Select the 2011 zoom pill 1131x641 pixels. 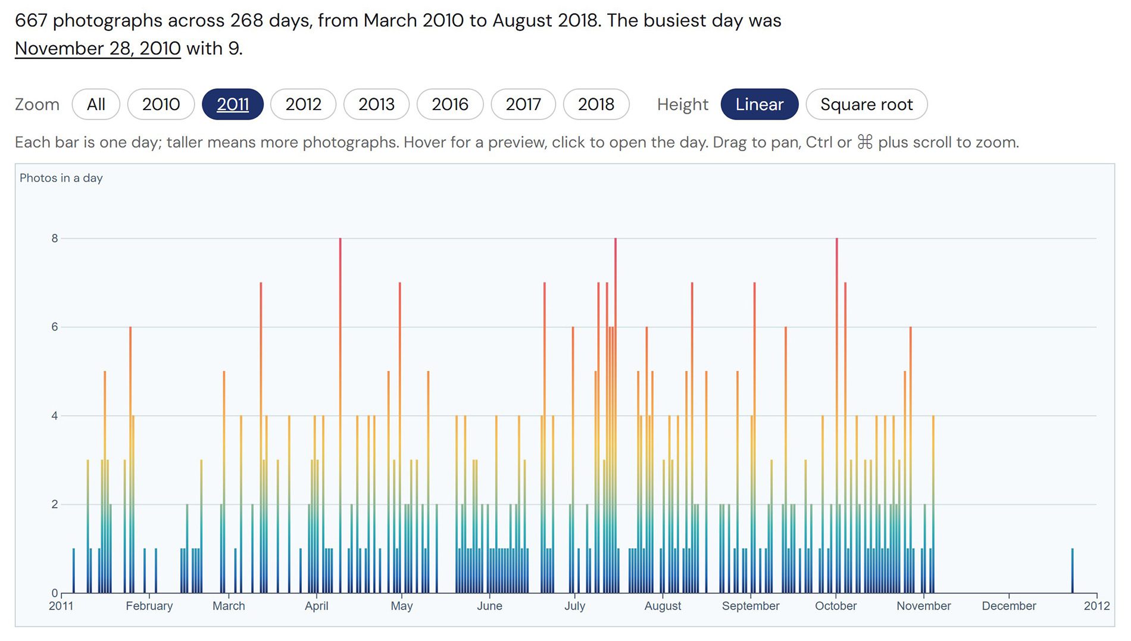point(233,104)
